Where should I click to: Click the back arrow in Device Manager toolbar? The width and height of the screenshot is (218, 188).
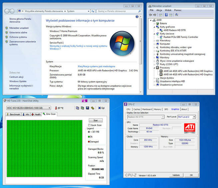[150, 15]
